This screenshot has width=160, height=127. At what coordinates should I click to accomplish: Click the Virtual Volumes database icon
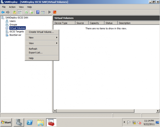tap(7, 28)
